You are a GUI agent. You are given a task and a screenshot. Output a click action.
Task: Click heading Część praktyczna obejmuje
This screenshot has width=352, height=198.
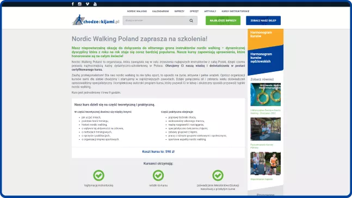point(177,112)
